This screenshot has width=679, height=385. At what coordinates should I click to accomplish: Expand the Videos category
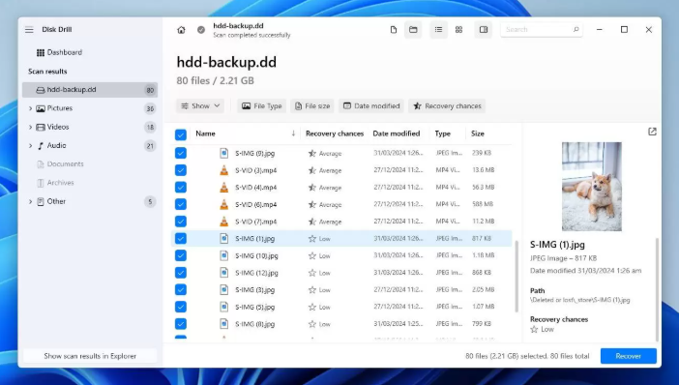click(30, 127)
